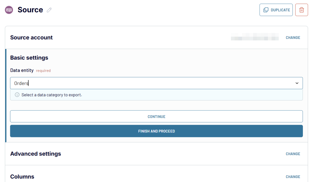Click the Data entity label
The image size is (312, 182).
coord(22,70)
